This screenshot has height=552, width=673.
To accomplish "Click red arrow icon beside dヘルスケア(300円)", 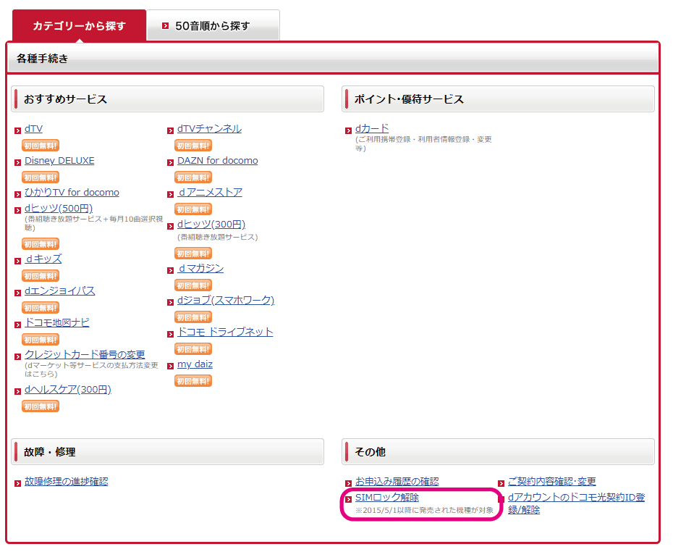I will click(x=17, y=391).
